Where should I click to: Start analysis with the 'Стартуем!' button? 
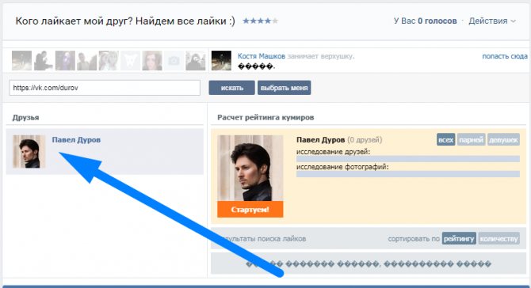point(250,209)
